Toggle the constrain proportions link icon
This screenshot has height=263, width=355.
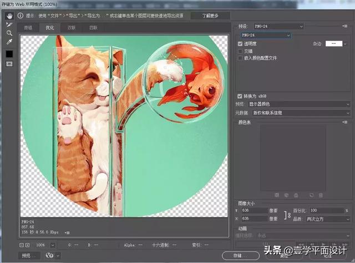tap(288, 215)
